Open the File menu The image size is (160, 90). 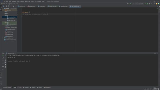point(4,1)
